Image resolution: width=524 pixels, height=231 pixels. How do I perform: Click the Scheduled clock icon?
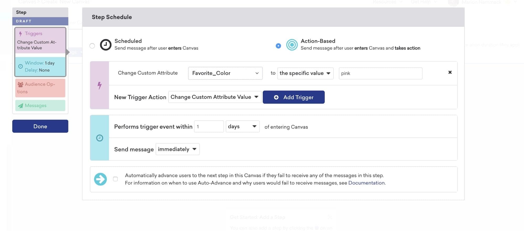(106, 45)
